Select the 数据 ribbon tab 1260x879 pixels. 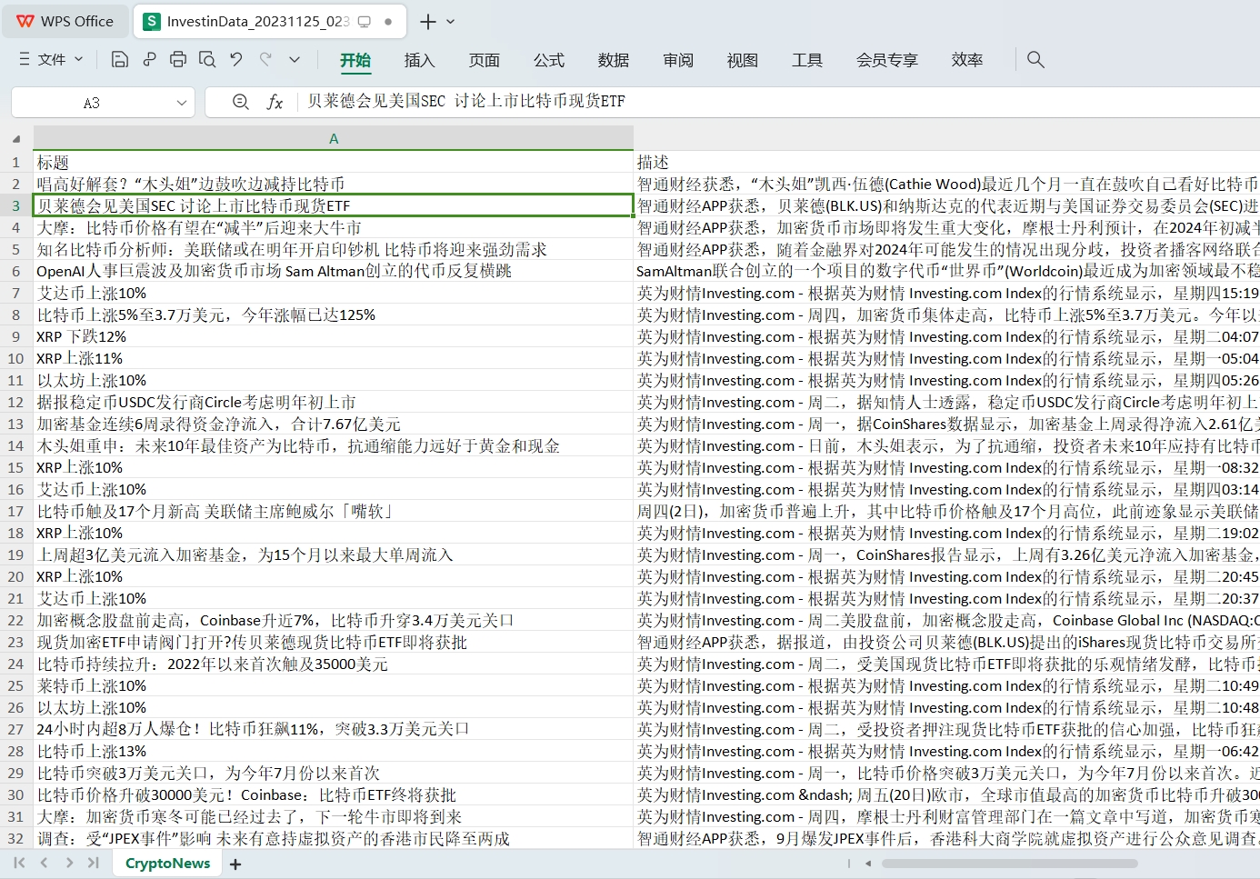click(x=613, y=60)
